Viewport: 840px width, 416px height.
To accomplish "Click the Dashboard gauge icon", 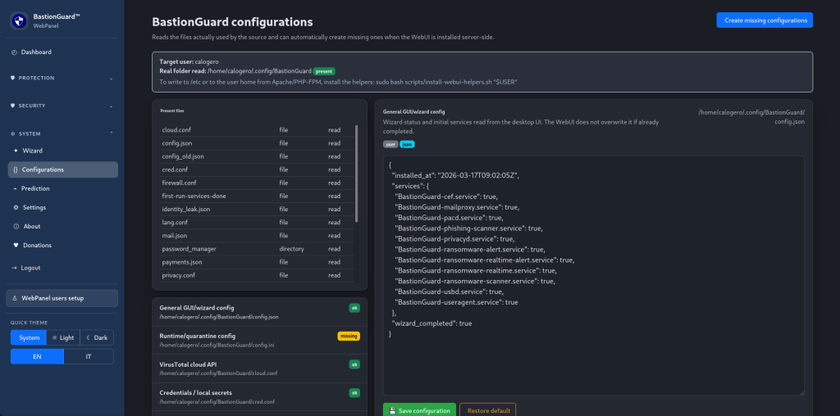I will [x=14, y=52].
